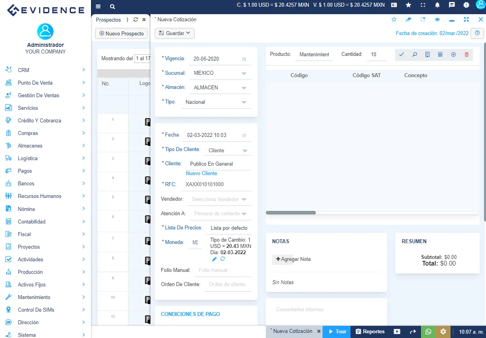Switch to the Prospectos tab
The width and height of the screenshot is (486, 338).
(x=108, y=19)
